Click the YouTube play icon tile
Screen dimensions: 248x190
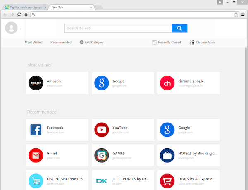(101, 130)
